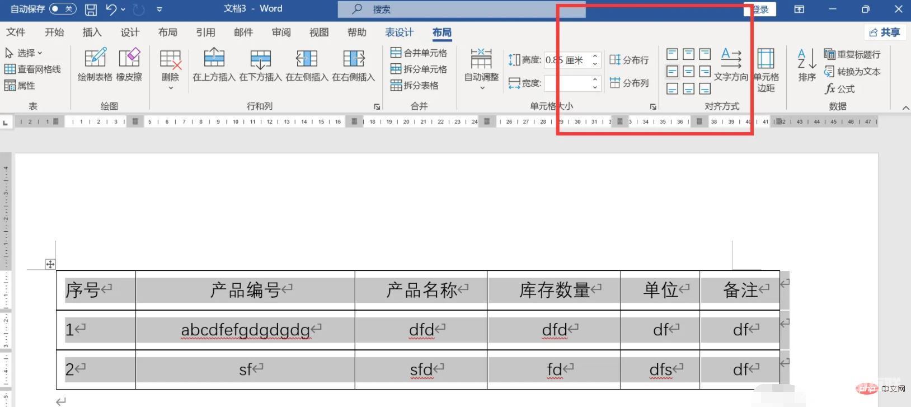This screenshot has height=407, width=911.
Task: Select the center-aligned middle alignment option
Action: (x=689, y=72)
